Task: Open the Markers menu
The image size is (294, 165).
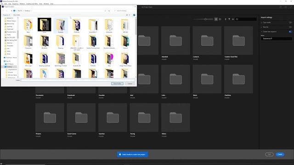Action: click(x=22, y=4)
